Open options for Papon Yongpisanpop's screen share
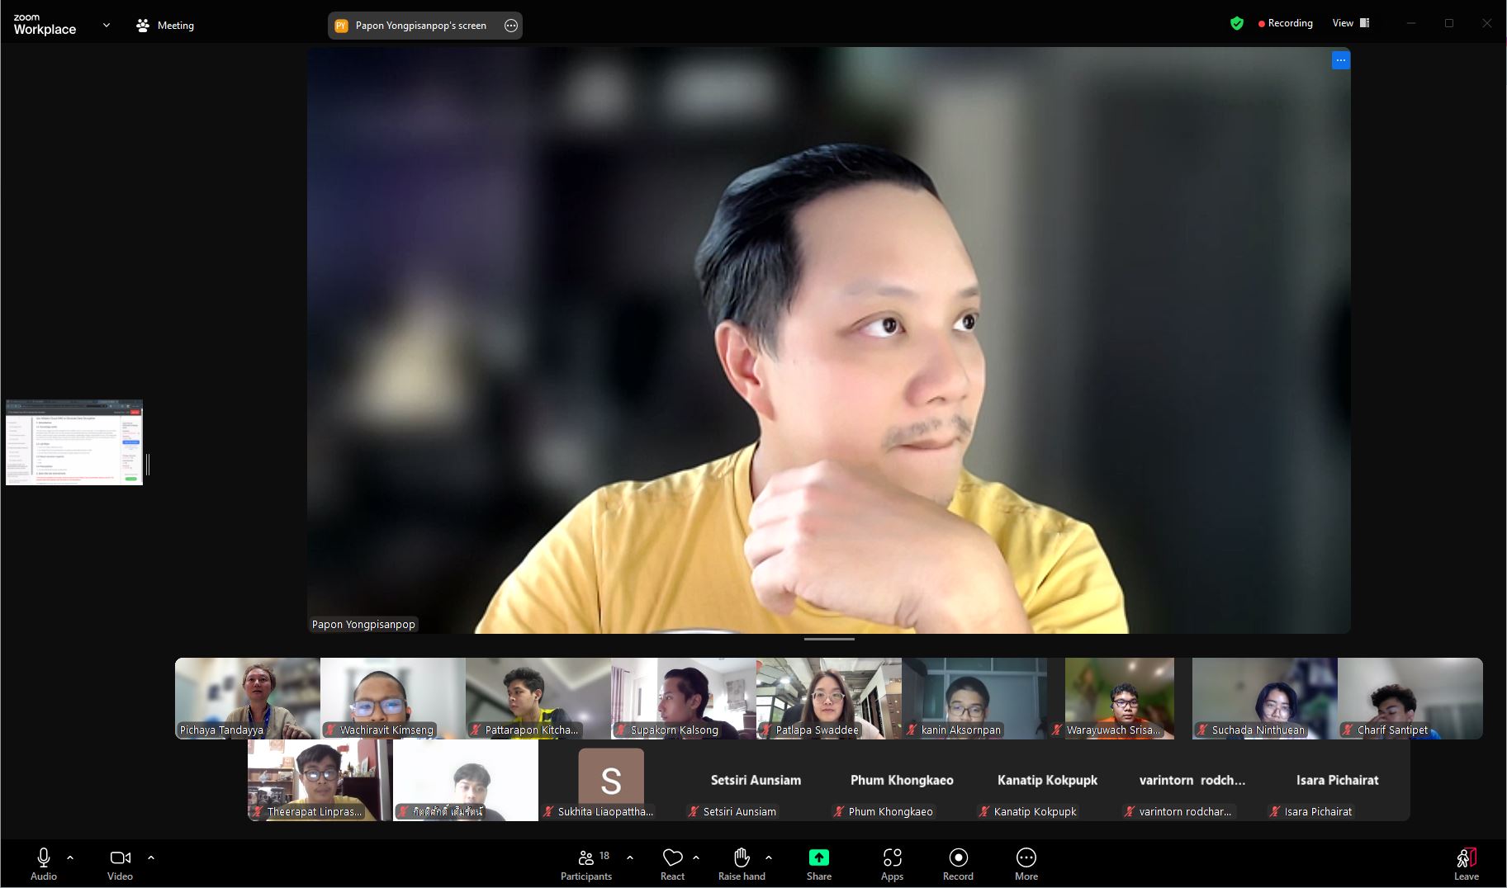This screenshot has width=1507, height=888. 511,26
